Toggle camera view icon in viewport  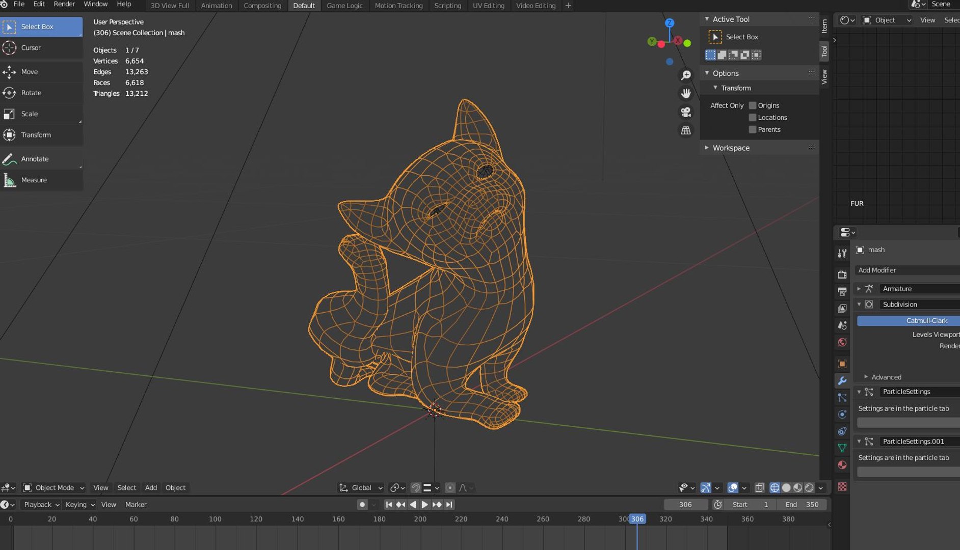(686, 112)
